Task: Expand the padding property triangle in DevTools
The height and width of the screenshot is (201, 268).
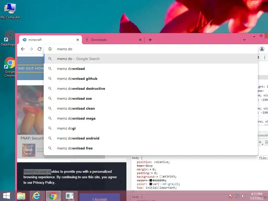Action: point(152,173)
